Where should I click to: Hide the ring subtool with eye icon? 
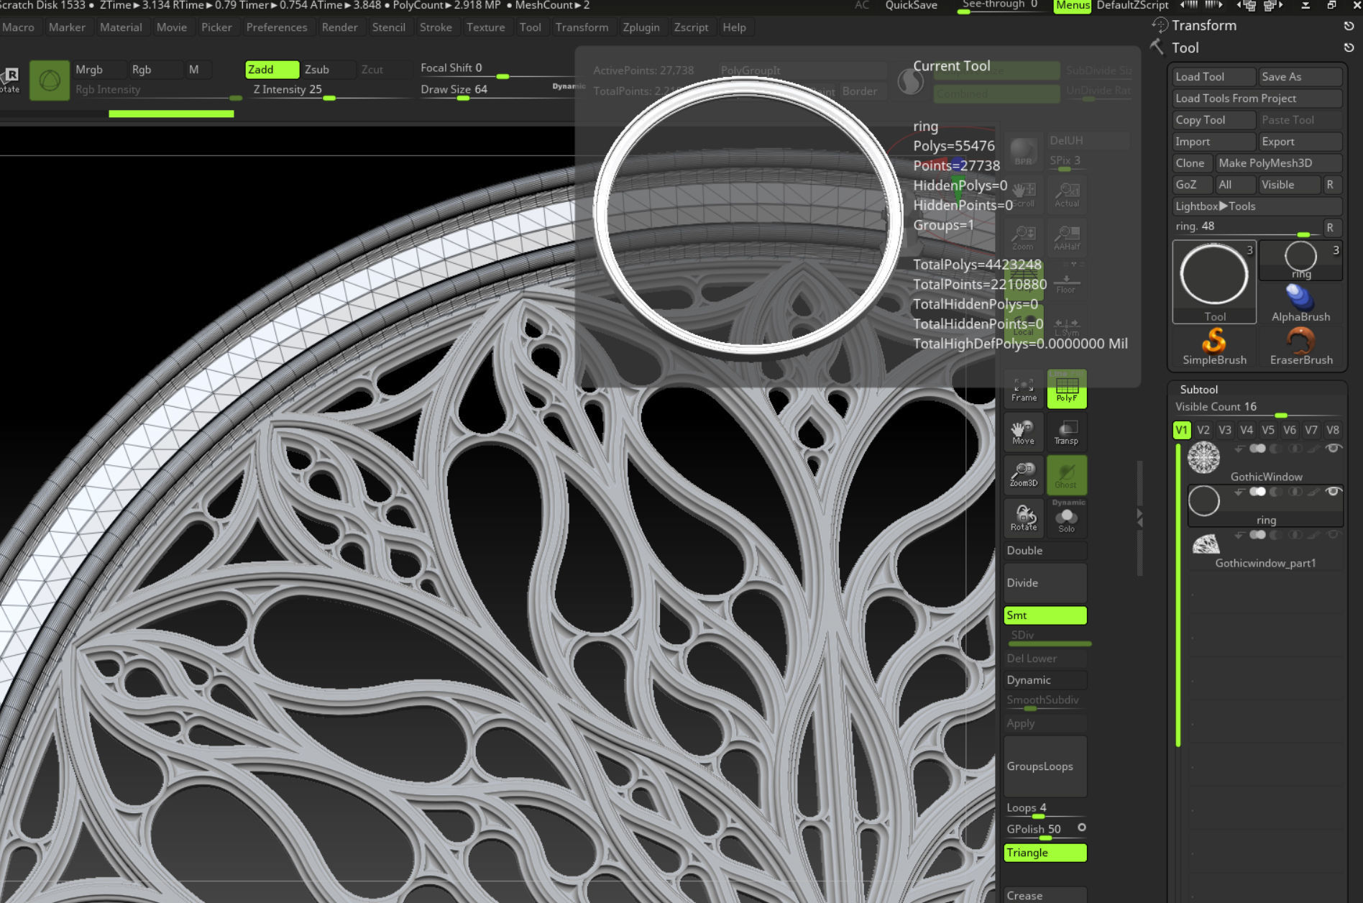click(x=1334, y=492)
